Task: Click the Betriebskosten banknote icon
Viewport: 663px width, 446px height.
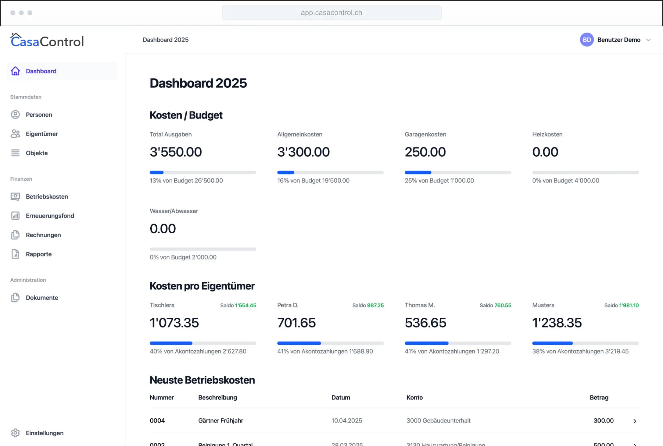Action: (15, 196)
